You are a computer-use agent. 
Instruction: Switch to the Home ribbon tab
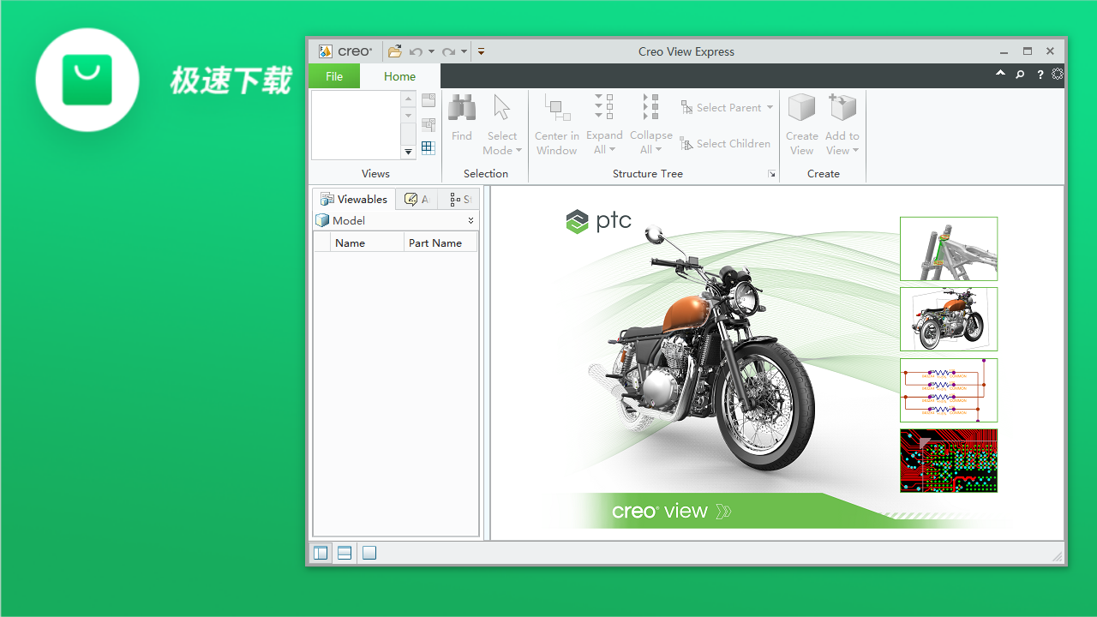coord(399,75)
